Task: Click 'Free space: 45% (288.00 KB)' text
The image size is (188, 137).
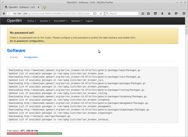Action: point(23,131)
